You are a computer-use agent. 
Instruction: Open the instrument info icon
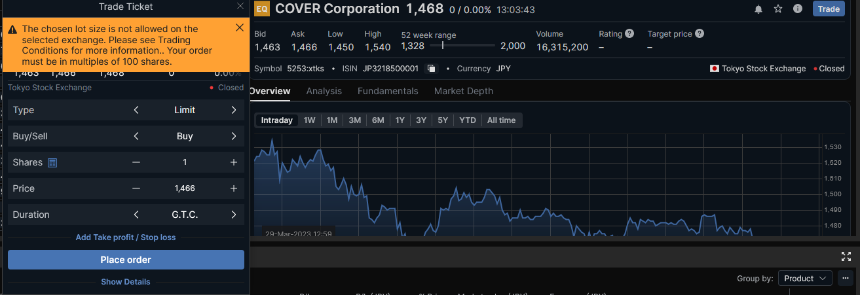tap(798, 9)
